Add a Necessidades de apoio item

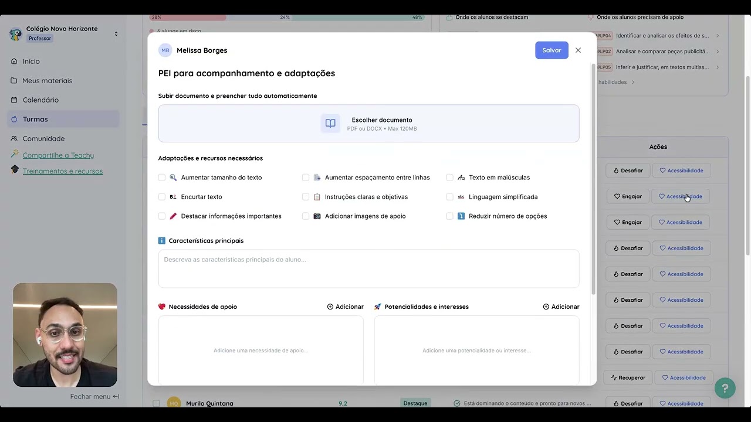346,307
